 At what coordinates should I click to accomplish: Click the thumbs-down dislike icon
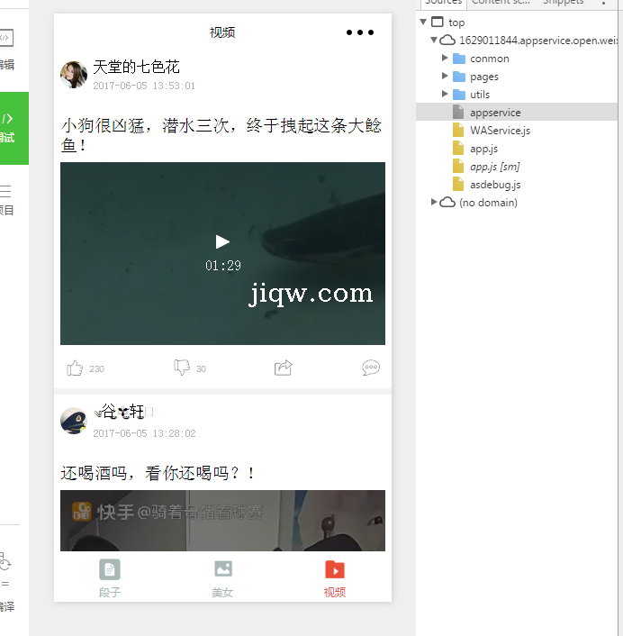point(182,368)
